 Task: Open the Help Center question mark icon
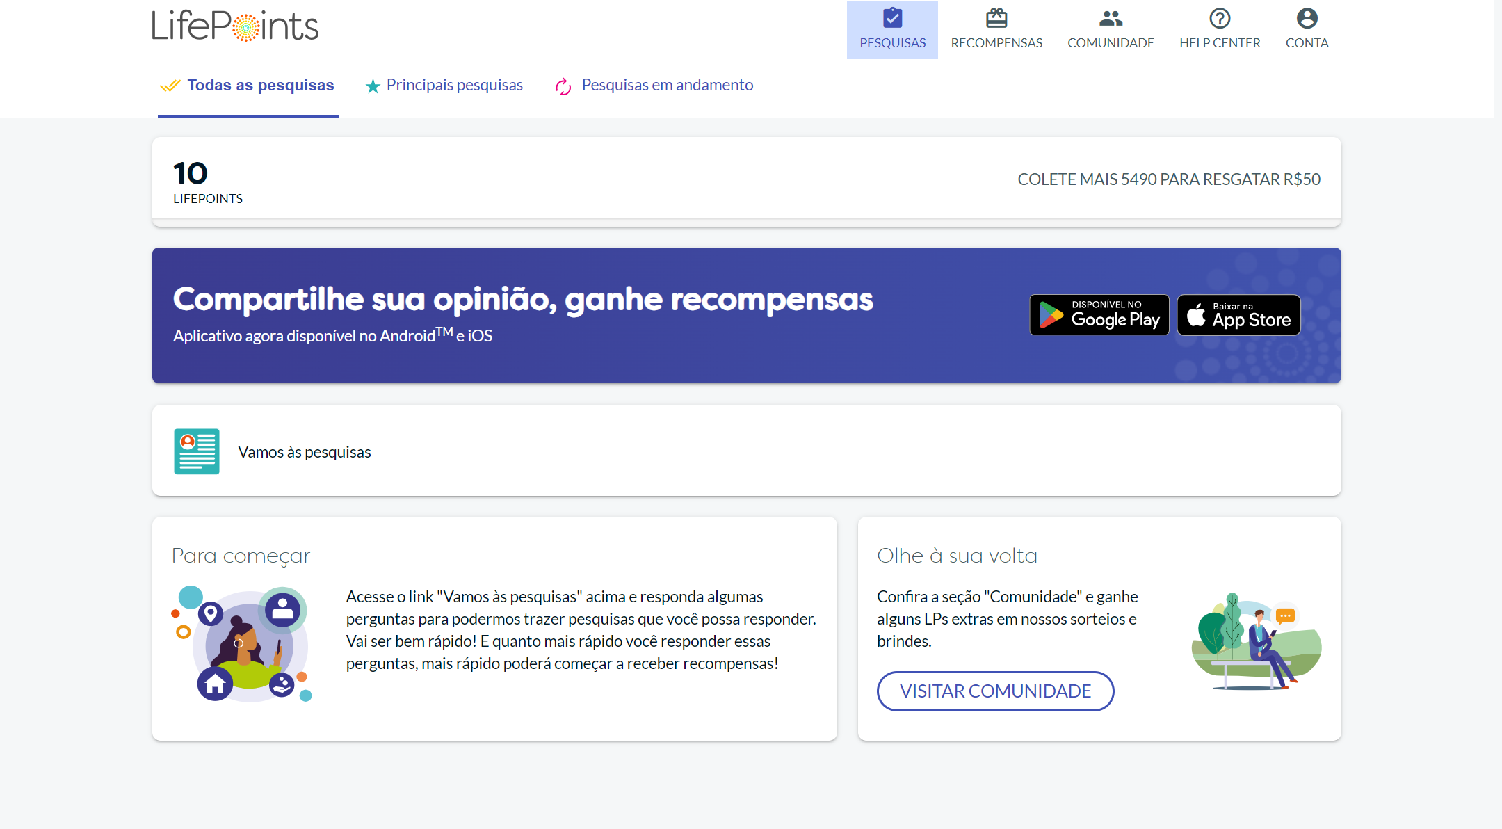point(1219,19)
